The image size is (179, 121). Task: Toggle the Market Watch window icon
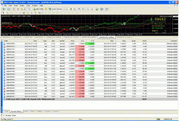pos(14,9)
